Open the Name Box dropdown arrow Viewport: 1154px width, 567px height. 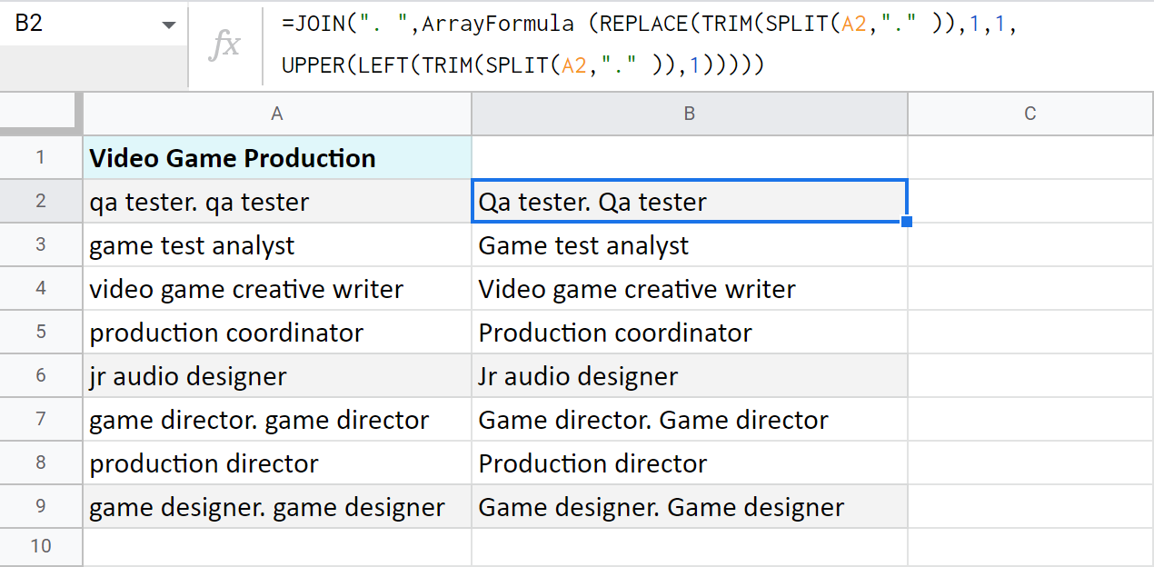(168, 25)
